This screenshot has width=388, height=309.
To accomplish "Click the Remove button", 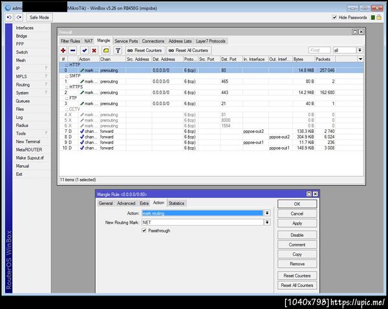I will pyautogui.click(x=297, y=264).
